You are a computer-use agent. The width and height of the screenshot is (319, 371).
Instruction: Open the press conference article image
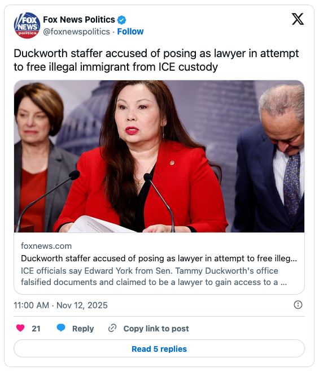pos(159,157)
